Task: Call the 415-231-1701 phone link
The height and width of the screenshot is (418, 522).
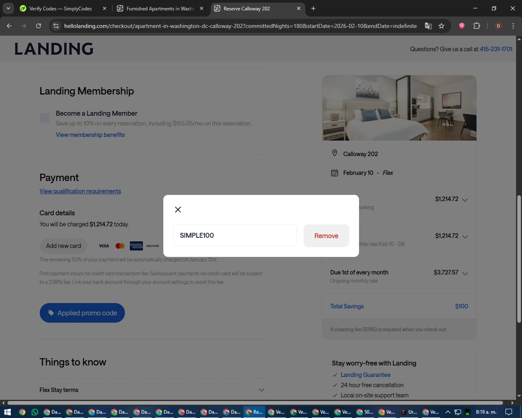Action: [x=496, y=49]
